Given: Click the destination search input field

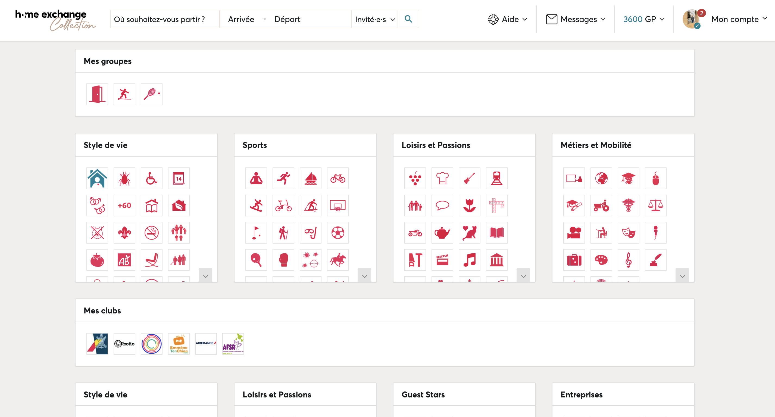Looking at the screenshot, I should [x=165, y=19].
